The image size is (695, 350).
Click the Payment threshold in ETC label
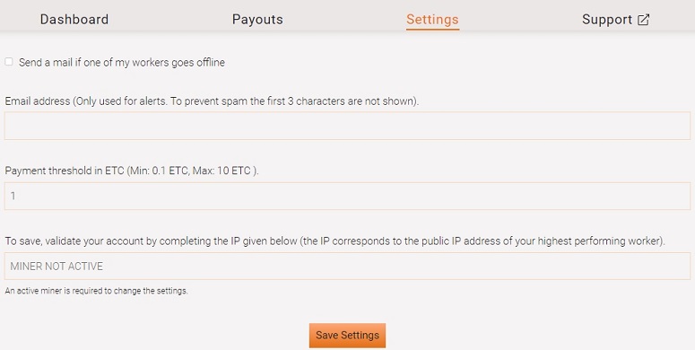[x=132, y=171]
